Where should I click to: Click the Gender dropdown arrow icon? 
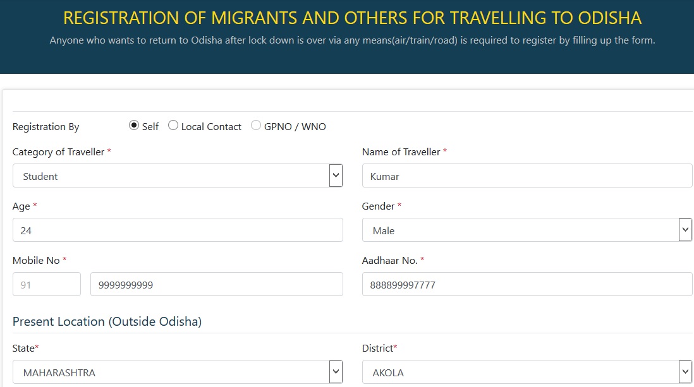[685, 230]
